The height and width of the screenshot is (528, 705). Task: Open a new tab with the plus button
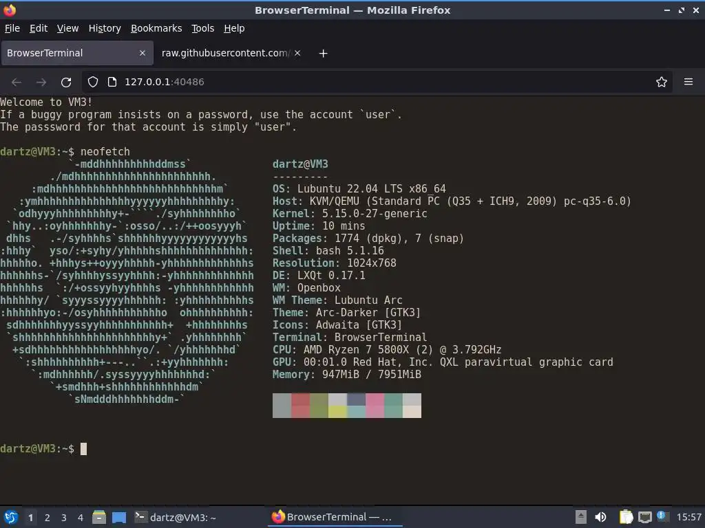tap(323, 54)
